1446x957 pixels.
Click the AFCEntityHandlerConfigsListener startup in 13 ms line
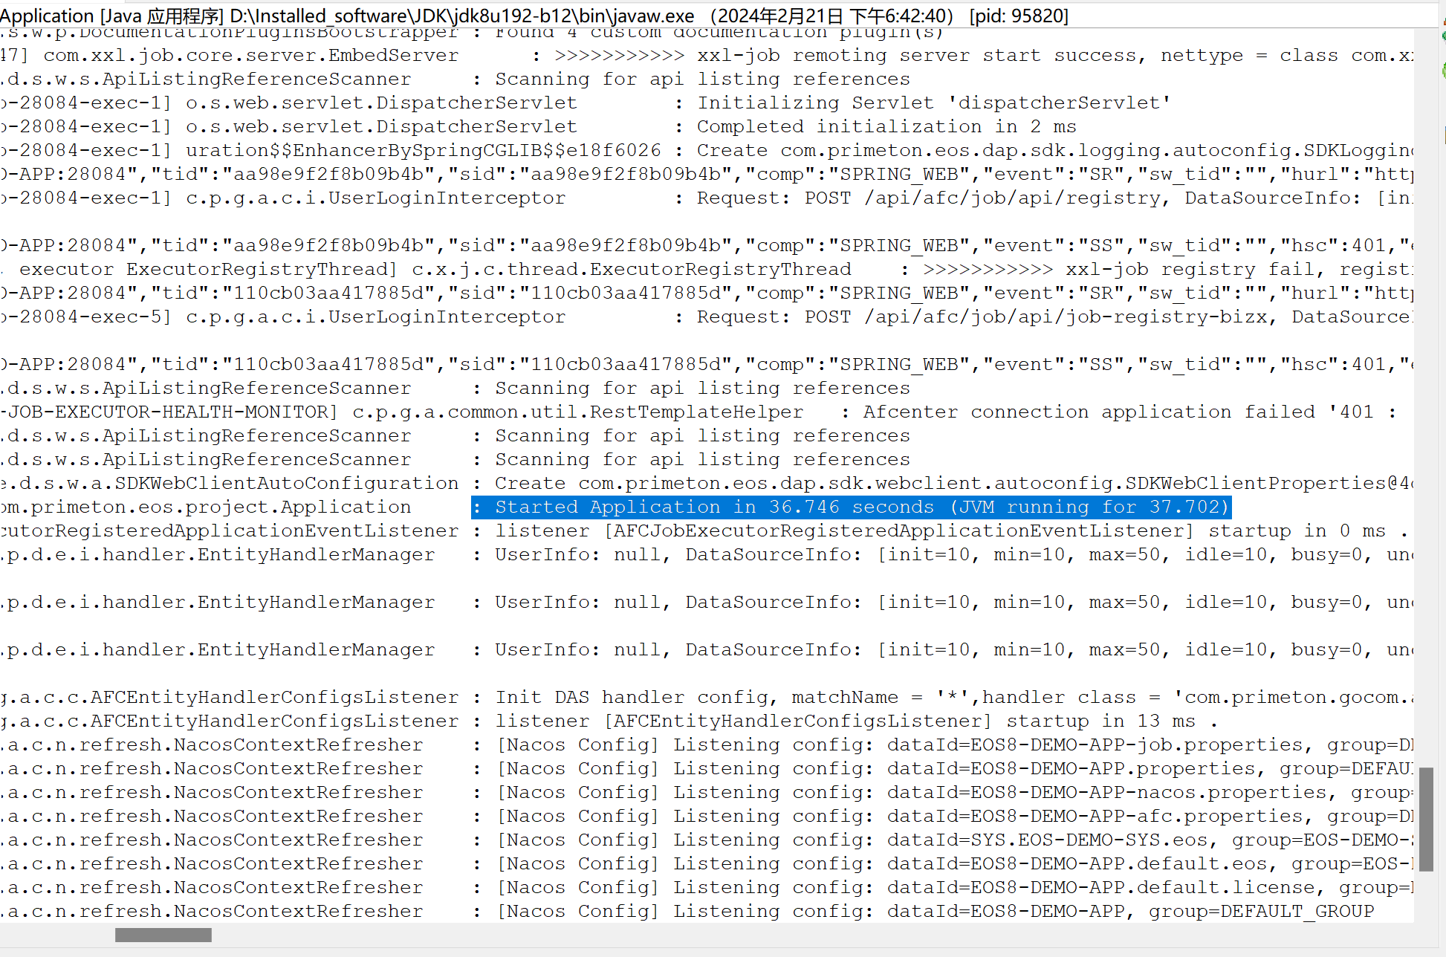pos(855,721)
